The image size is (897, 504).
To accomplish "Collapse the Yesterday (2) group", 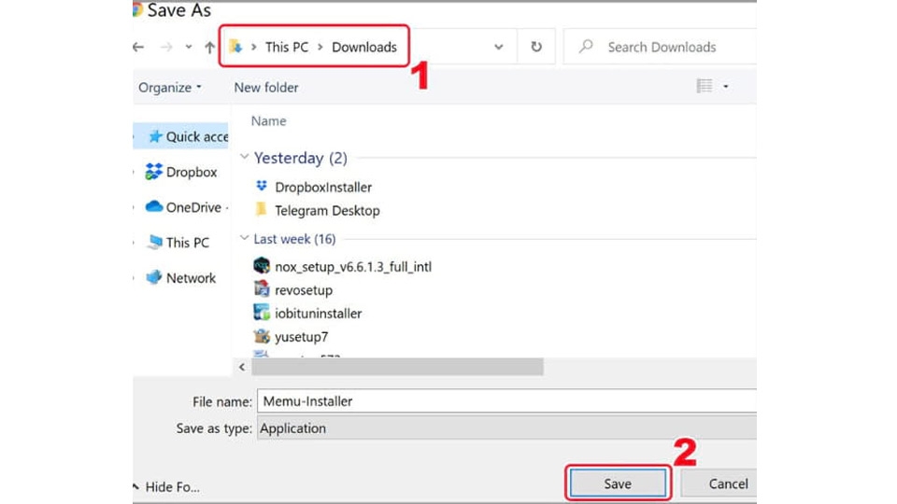I will tap(244, 157).
